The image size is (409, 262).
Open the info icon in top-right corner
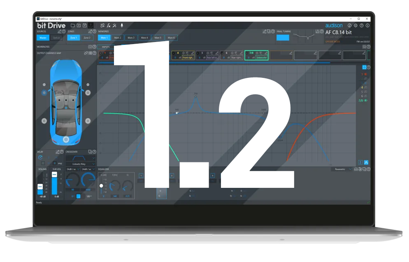tap(367, 26)
